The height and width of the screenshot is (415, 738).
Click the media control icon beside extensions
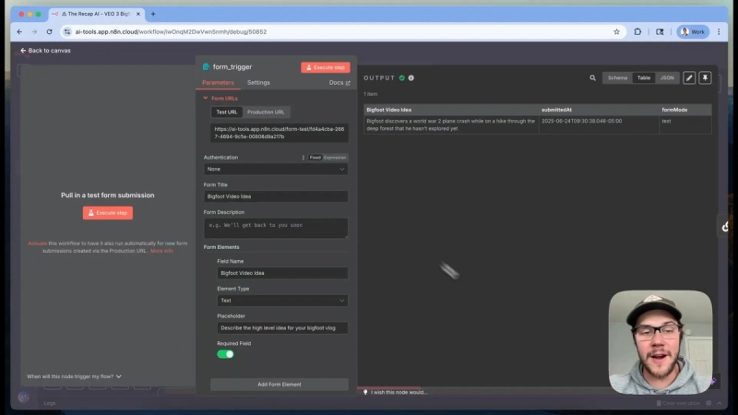(x=660, y=32)
